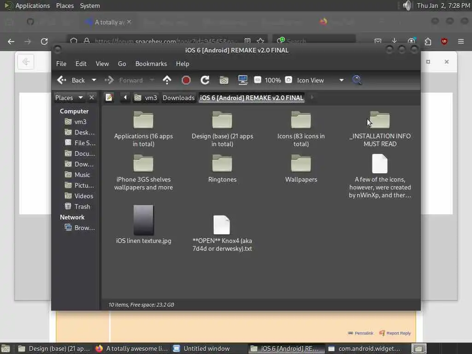Select the 'A few of the icons' file
Screen dimensions: 472x354
point(380,164)
